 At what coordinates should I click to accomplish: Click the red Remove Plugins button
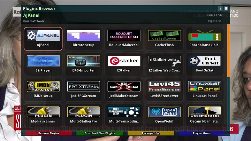(x=49, y=133)
